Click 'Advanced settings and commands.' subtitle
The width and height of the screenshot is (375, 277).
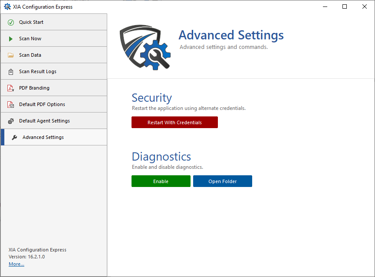(224, 47)
